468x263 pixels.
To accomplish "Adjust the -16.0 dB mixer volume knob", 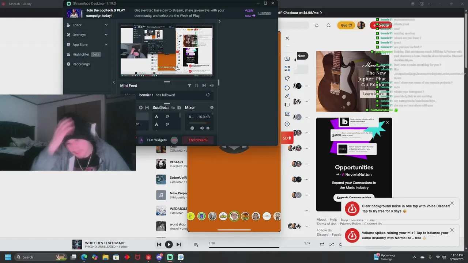I will [x=192, y=128].
